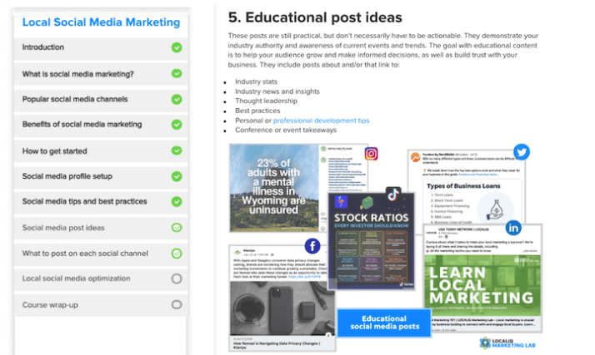Click the LinkedIn icon on the Localiq post
The image size is (595, 355).
[x=513, y=228]
